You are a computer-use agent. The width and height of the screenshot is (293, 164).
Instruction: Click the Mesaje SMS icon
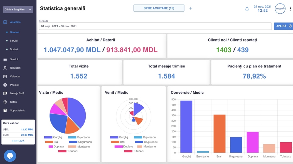tap(5, 93)
